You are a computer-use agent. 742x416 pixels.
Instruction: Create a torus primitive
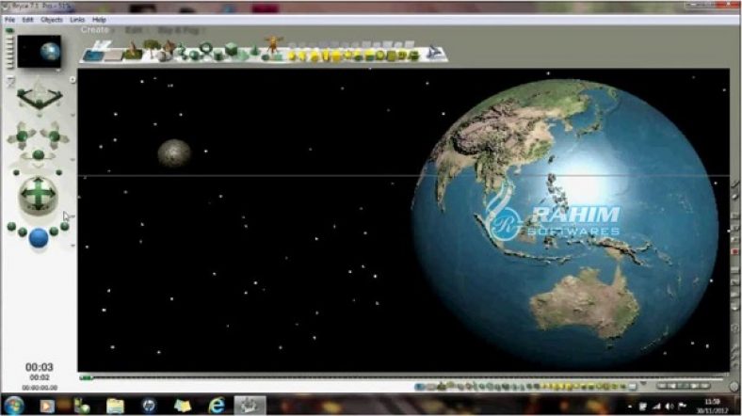(206, 48)
